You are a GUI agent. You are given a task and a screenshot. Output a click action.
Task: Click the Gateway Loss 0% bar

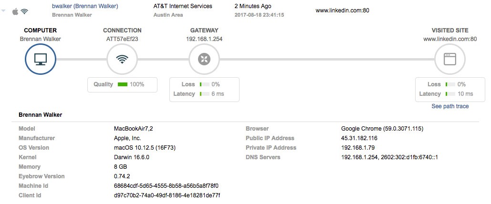point(205,84)
